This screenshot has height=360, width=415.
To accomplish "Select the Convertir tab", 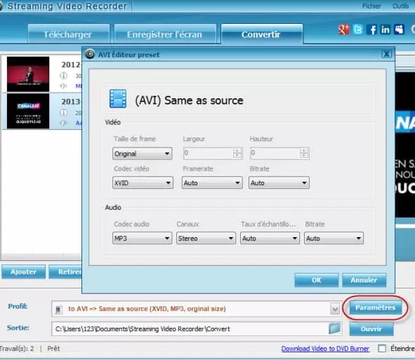I will pos(261,34).
